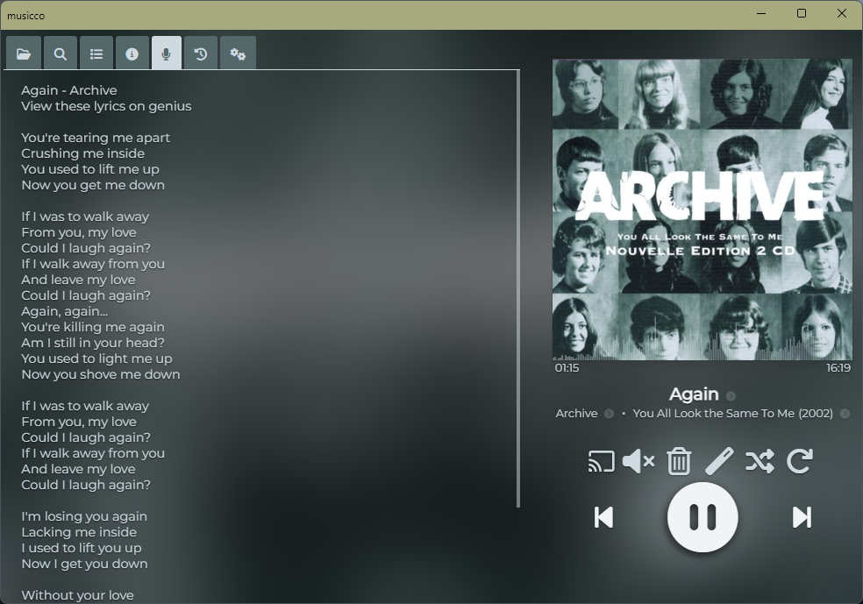863x604 pixels.
Task: Click the lyric You're killing me again
Action: tap(93, 327)
